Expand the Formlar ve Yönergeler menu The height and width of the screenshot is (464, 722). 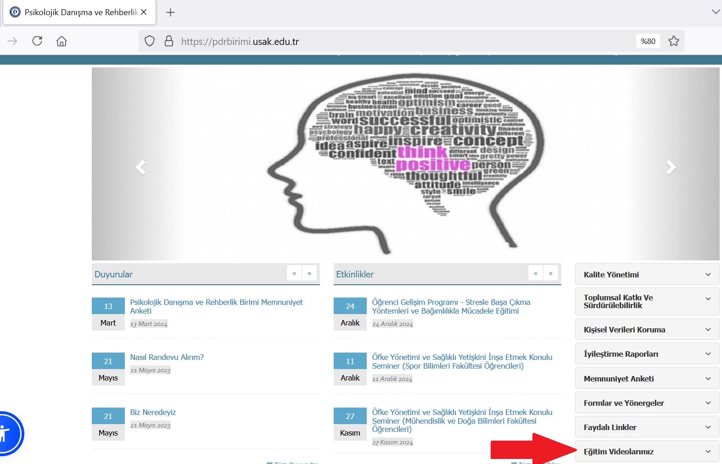[647, 403]
